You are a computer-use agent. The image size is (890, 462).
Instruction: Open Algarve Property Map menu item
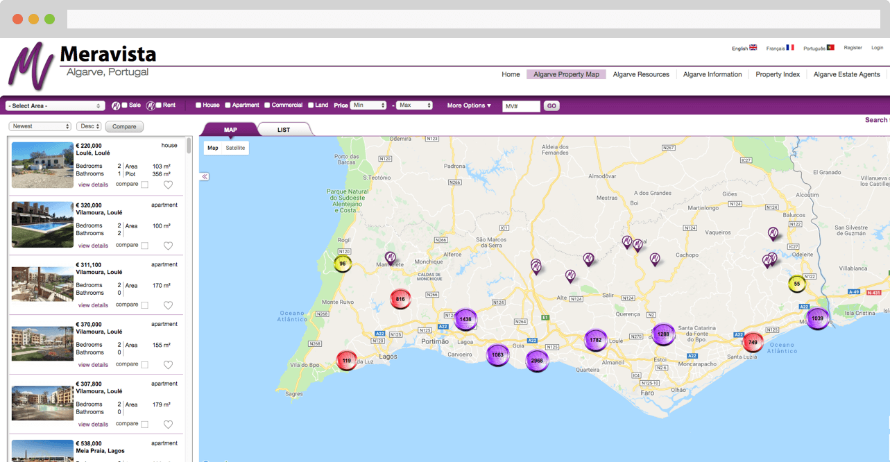coord(566,74)
